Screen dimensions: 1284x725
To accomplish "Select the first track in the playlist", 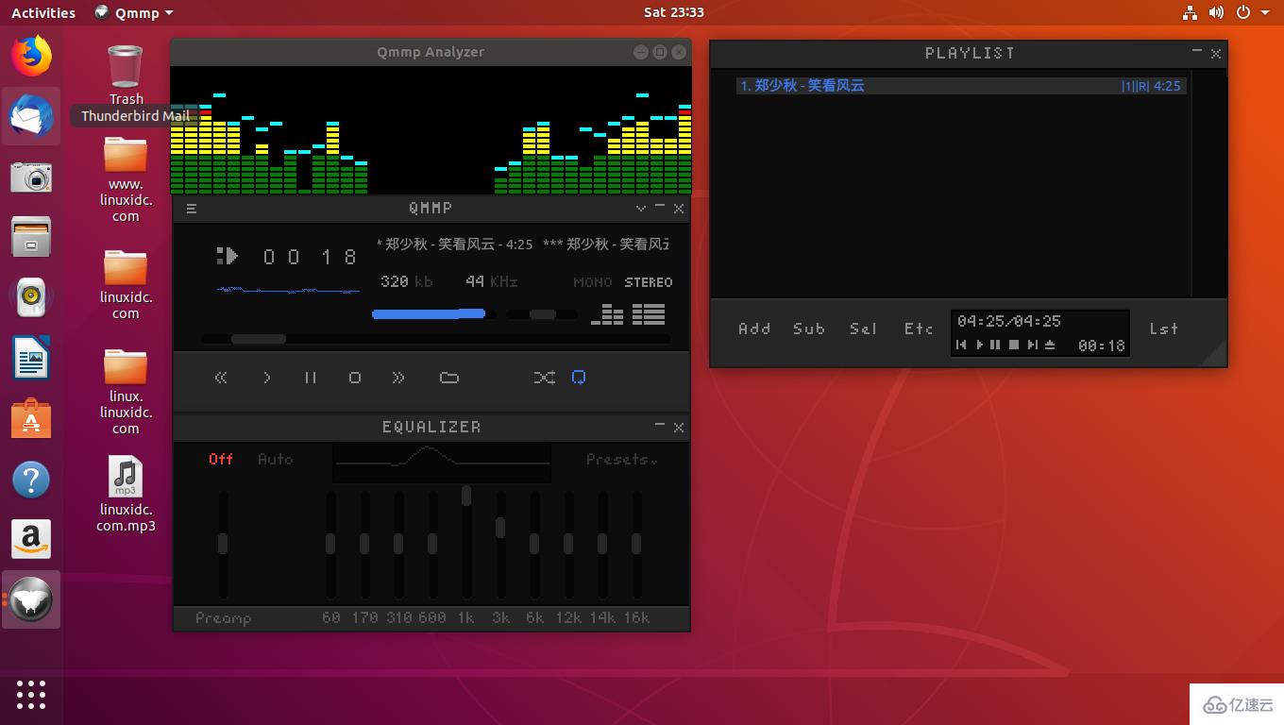I will [x=959, y=86].
